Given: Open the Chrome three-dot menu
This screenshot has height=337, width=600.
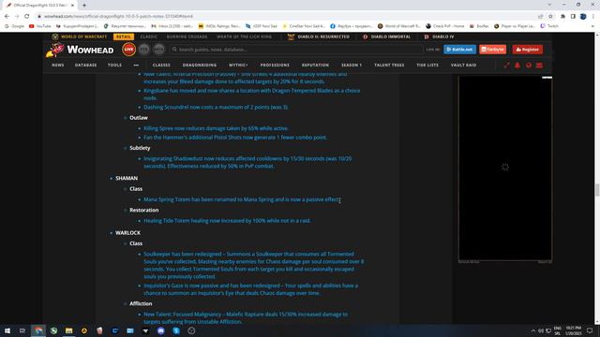Looking at the screenshot, I should (x=593, y=17).
